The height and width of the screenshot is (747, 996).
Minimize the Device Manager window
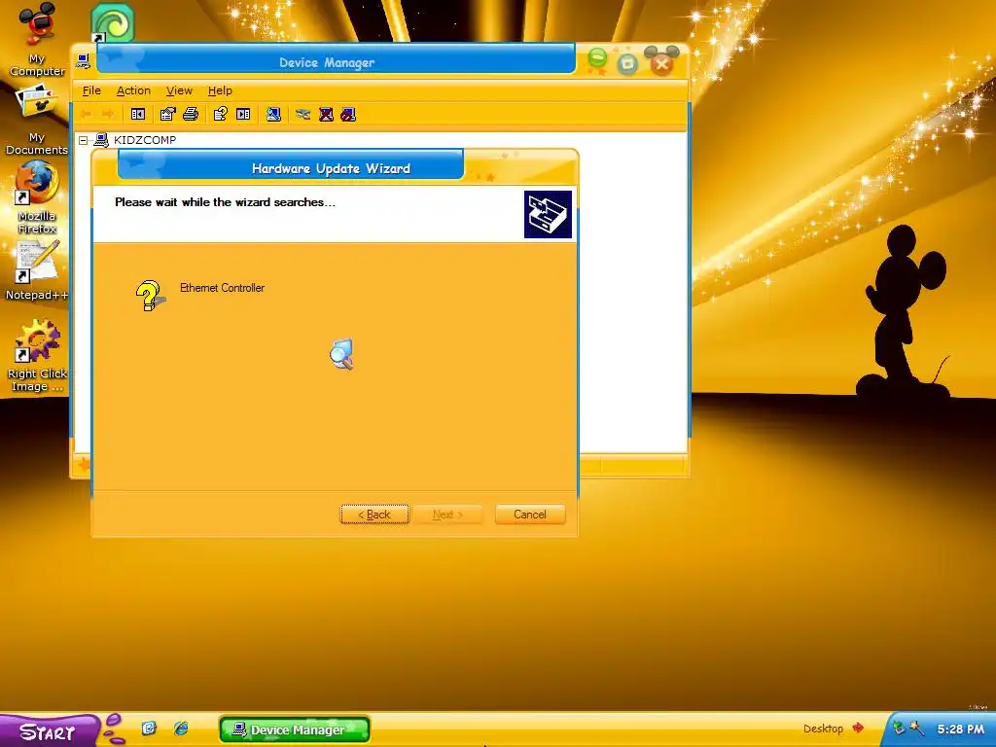tap(597, 59)
